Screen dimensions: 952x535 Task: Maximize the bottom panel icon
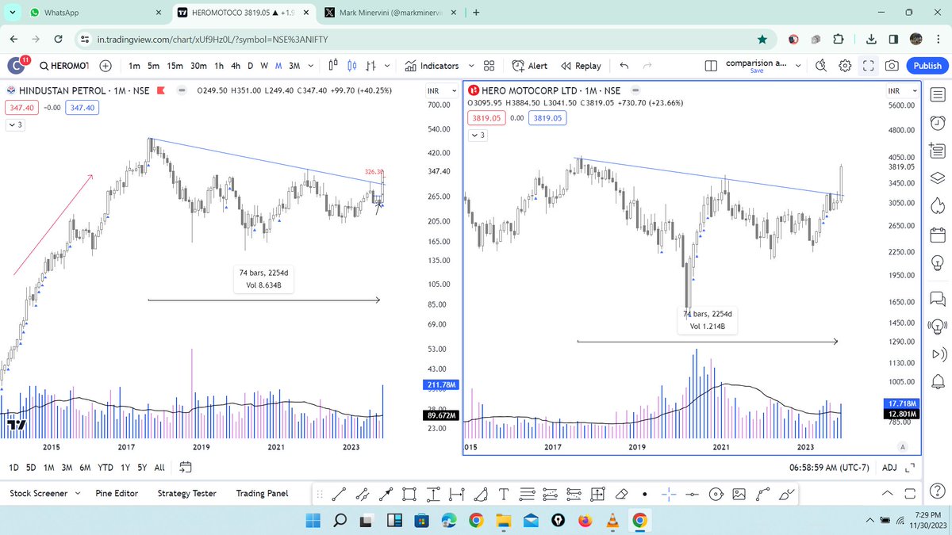tap(910, 493)
